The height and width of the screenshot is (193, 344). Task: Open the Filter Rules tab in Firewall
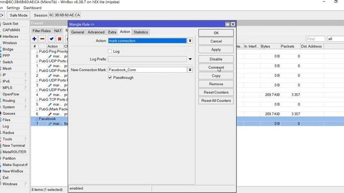pos(41,31)
